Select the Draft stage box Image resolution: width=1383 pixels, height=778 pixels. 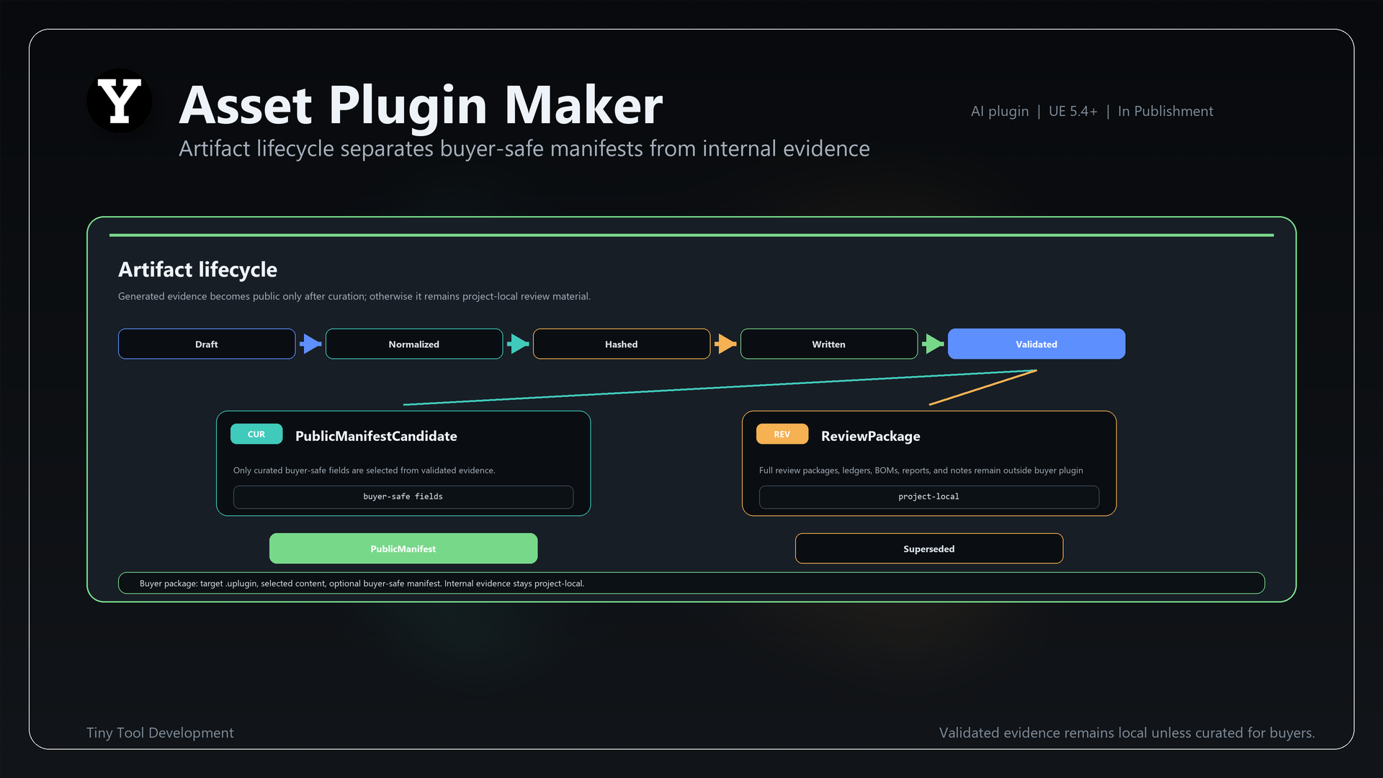207,344
